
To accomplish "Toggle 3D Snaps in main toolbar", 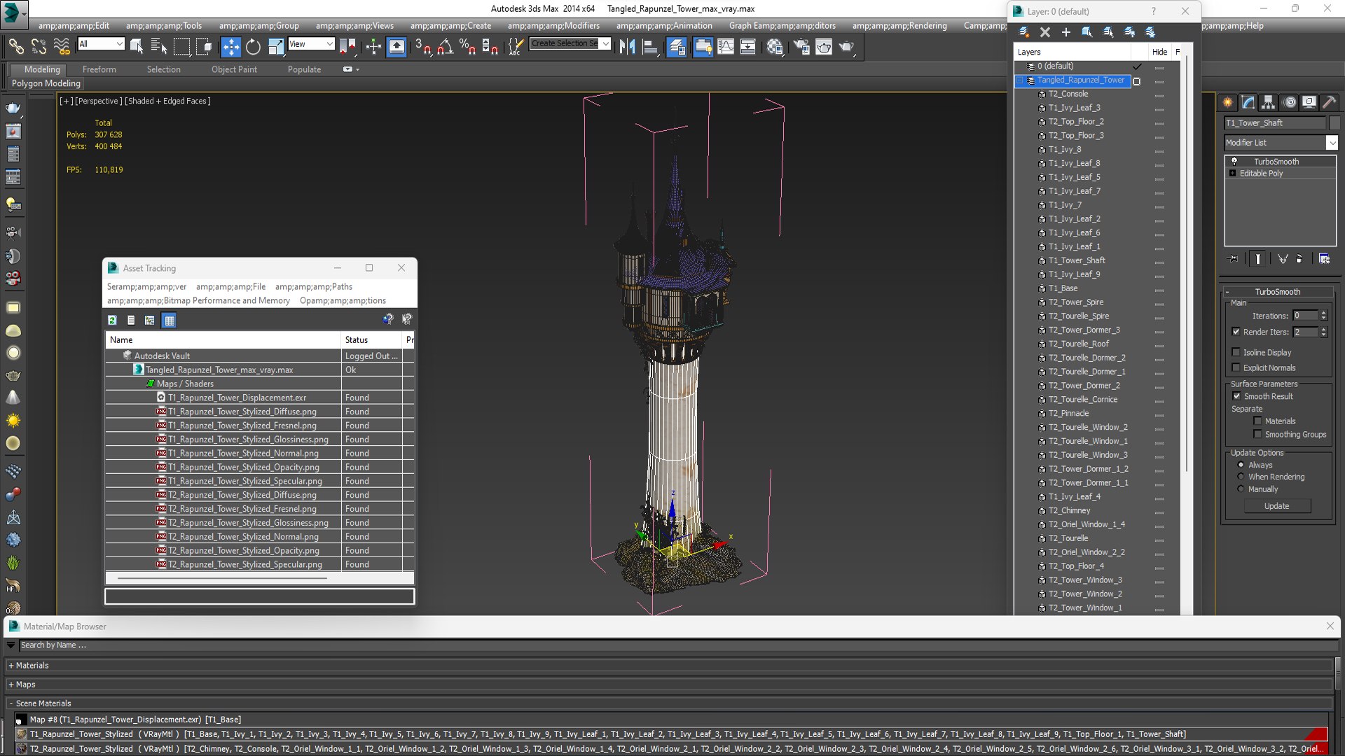I will tap(422, 46).
